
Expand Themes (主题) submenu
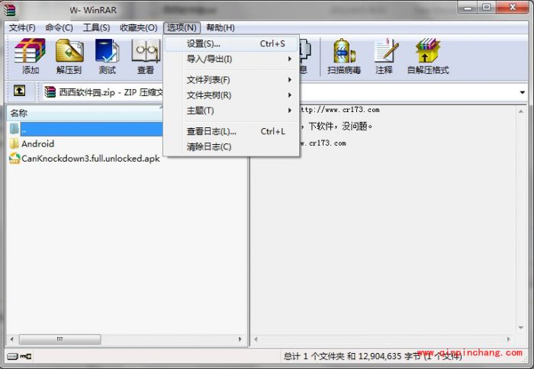coord(231,111)
